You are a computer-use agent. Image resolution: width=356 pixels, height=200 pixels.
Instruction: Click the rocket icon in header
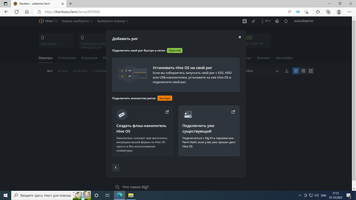pyautogui.click(x=253, y=21)
